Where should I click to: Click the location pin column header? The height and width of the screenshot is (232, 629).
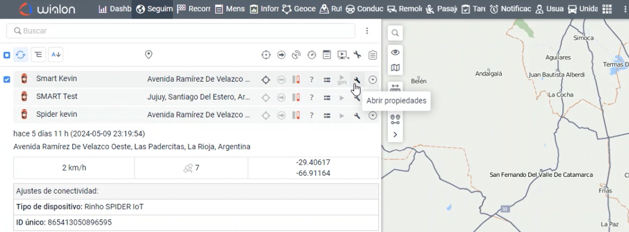(x=149, y=55)
